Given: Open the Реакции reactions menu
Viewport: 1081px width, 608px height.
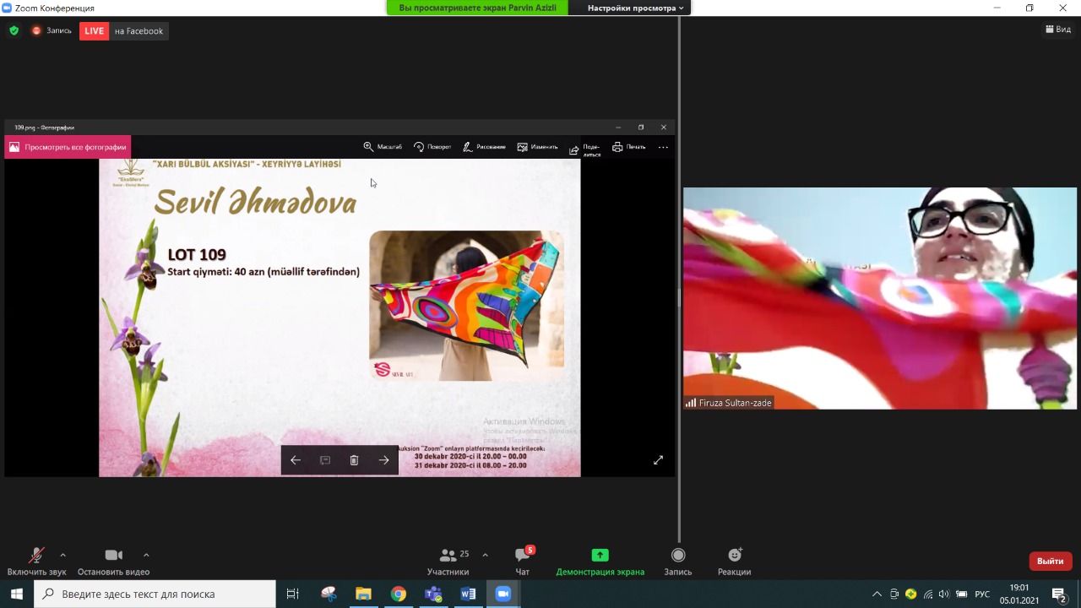Looking at the screenshot, I should [734, 562].
